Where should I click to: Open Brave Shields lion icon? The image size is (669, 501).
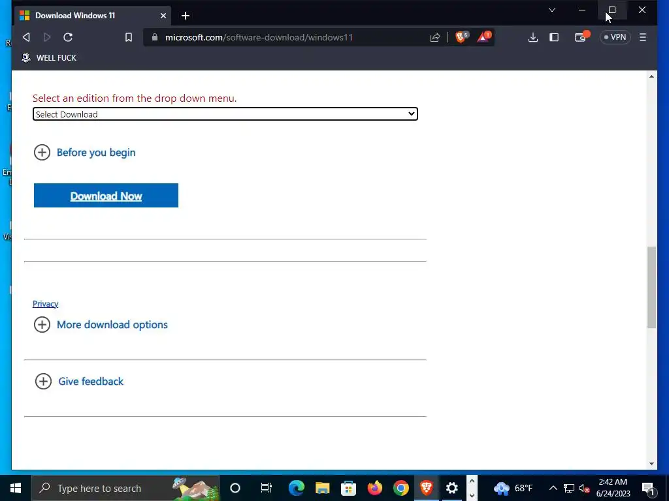point(461,37)
